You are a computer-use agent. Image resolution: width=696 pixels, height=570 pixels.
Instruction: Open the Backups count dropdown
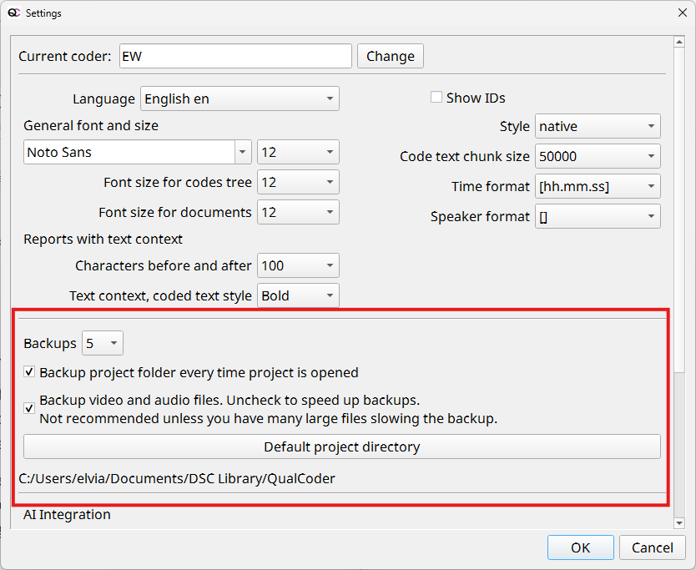click(x=103, y=343)
